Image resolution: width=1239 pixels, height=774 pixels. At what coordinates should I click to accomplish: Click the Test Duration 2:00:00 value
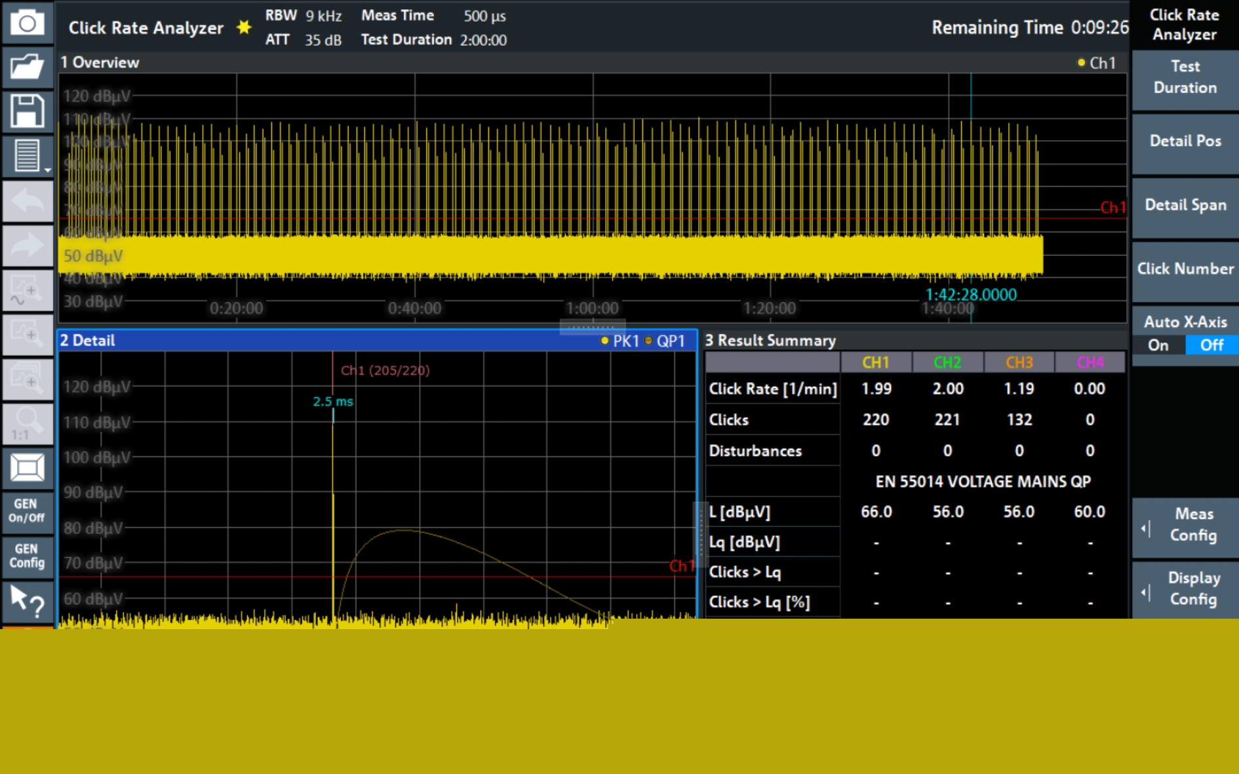[483, 40]
